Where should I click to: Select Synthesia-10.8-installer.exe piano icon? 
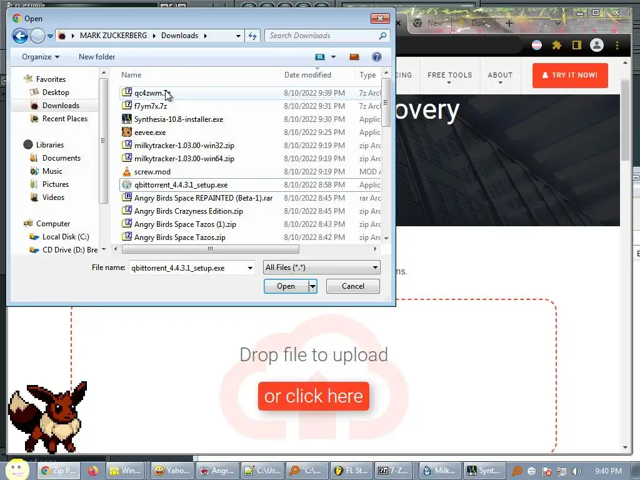pos(127,119)
